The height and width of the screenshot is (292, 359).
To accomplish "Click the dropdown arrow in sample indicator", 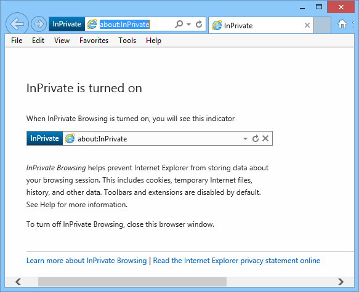I will pos(245,139).
